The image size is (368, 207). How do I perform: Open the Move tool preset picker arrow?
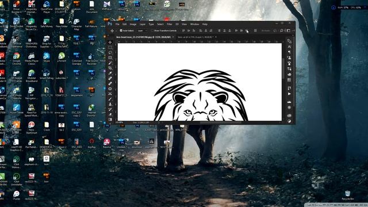(x=116, y=30)
